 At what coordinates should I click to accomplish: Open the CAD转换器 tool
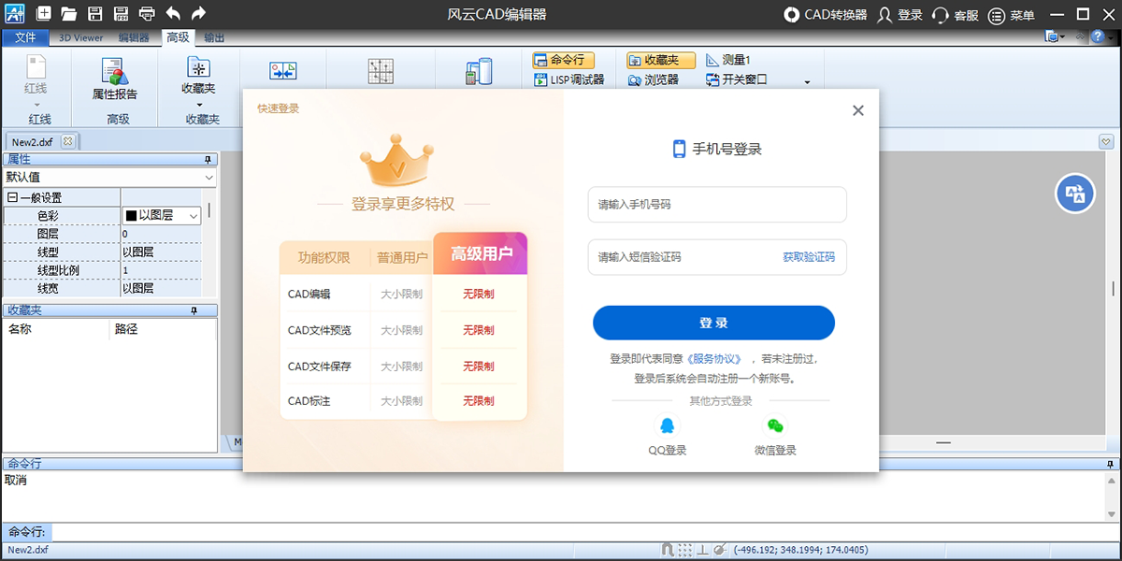(826, 15)
